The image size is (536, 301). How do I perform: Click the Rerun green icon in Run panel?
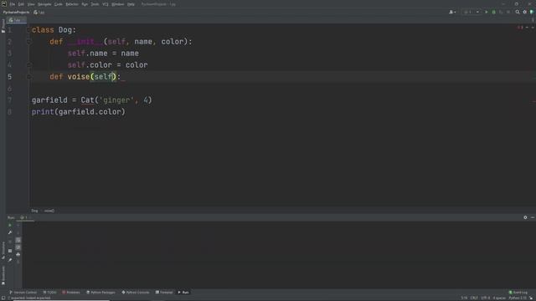10,225
